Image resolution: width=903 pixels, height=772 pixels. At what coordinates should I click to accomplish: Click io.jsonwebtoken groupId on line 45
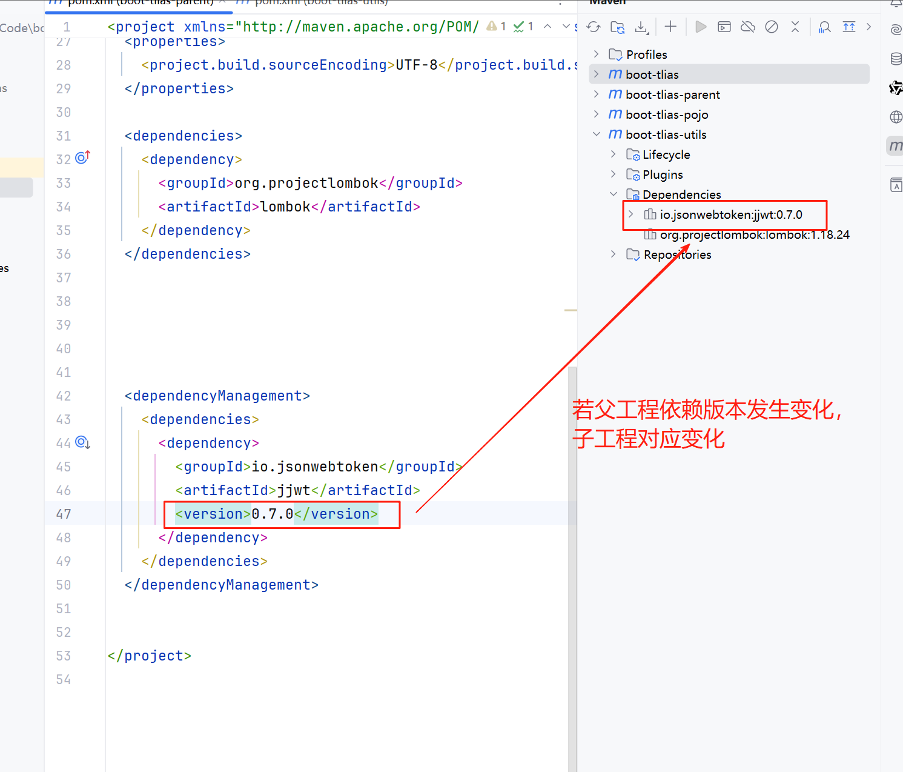(x=315, y=467)
